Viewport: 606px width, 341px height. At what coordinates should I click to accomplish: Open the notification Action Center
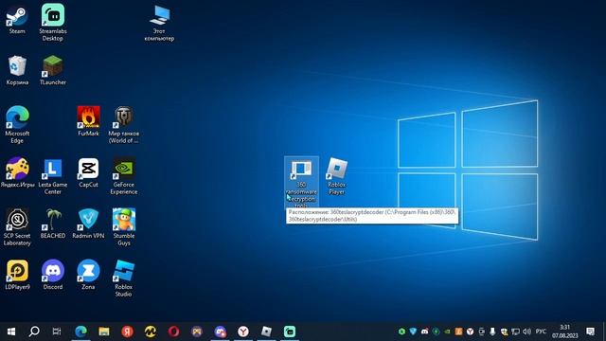590,332
